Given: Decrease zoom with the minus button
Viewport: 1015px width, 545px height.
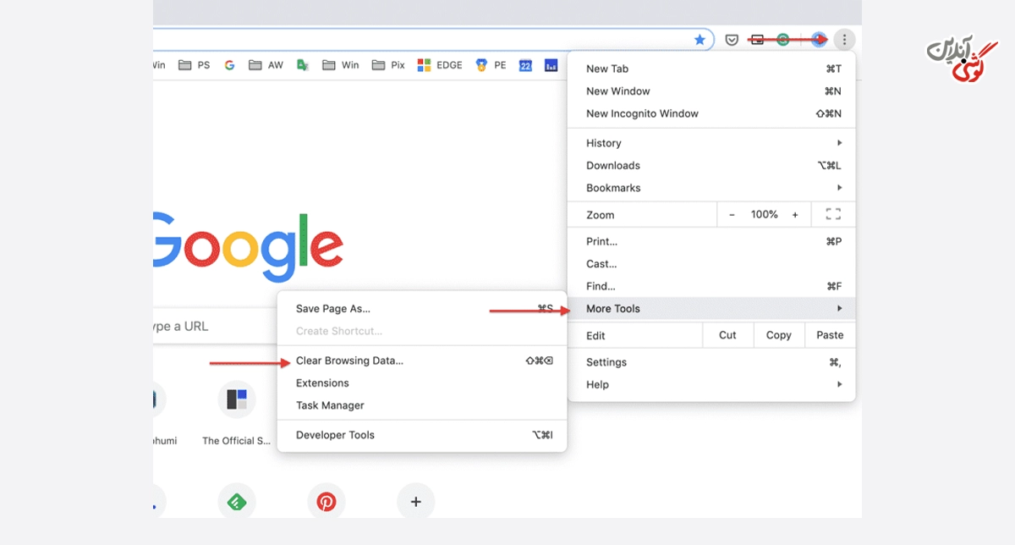Looking at the screenshot, I should click(732, 215).
